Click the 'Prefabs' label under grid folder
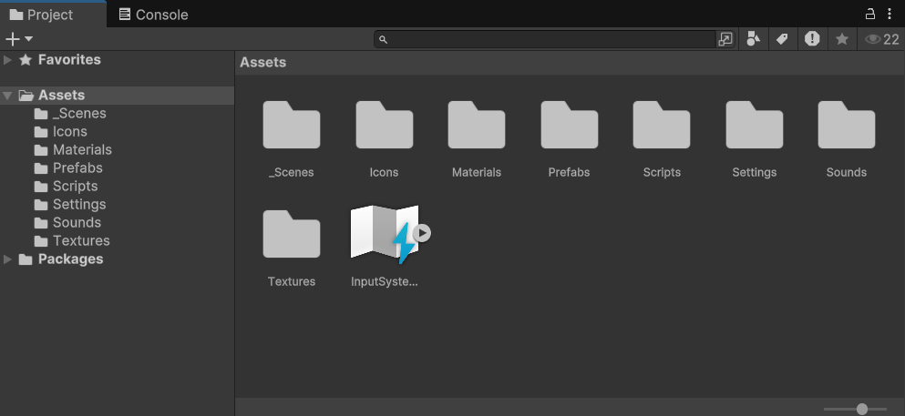Viewport: 905px width, 416px height. (569, 172)
